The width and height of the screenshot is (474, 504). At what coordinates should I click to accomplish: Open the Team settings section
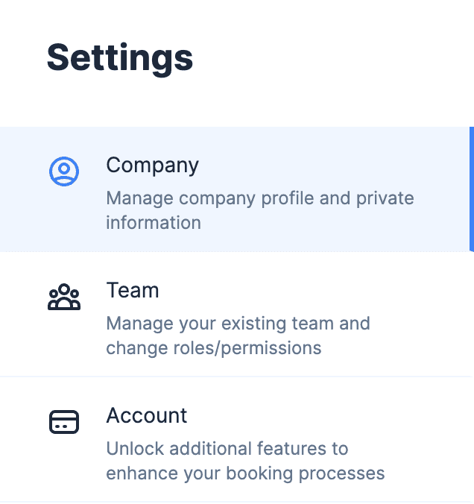(237, 315)
